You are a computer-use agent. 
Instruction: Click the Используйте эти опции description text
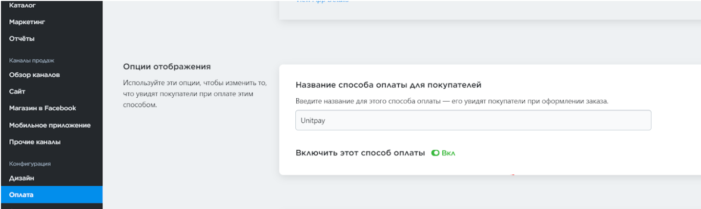click(195, 94)
